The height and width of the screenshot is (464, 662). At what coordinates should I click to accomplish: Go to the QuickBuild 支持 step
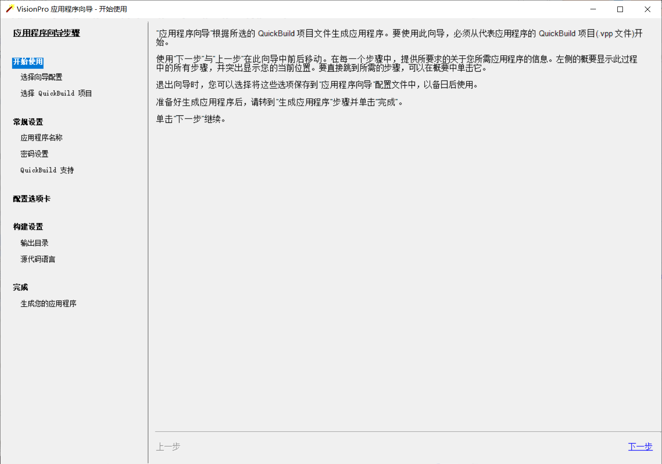coord(47,170)
